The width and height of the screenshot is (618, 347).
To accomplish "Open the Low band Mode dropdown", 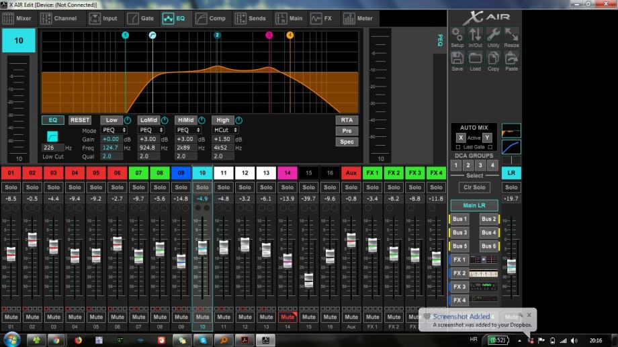I will [114, 130].
